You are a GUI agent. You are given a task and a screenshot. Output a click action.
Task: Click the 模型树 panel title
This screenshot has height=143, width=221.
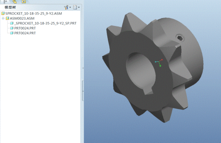tap(10, 7)
